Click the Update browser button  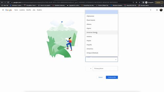(159, 2)
